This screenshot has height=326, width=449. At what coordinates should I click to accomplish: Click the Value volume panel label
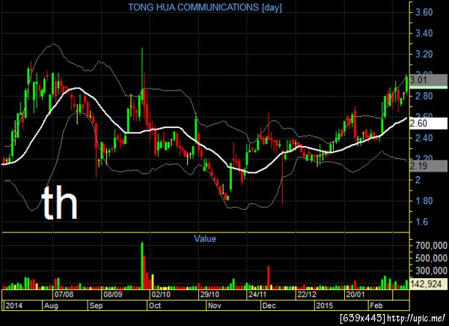[205, 238]
